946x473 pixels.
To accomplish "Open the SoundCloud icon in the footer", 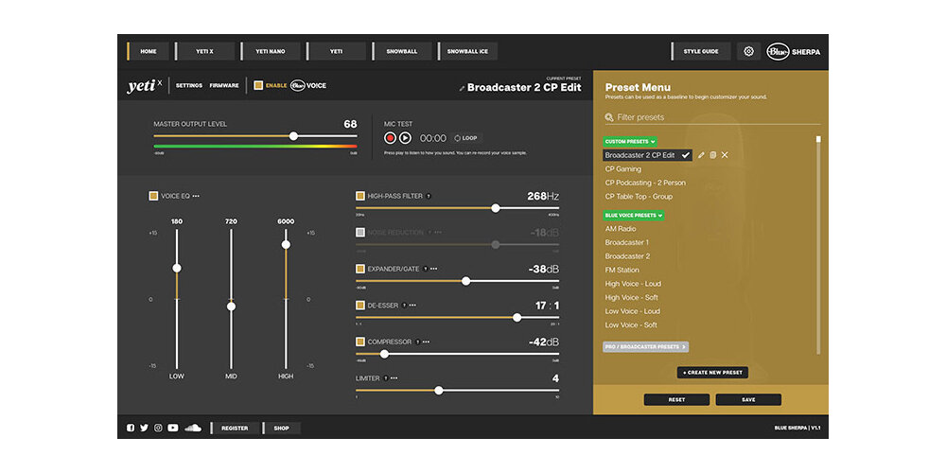I will click(x=192, y=428).
